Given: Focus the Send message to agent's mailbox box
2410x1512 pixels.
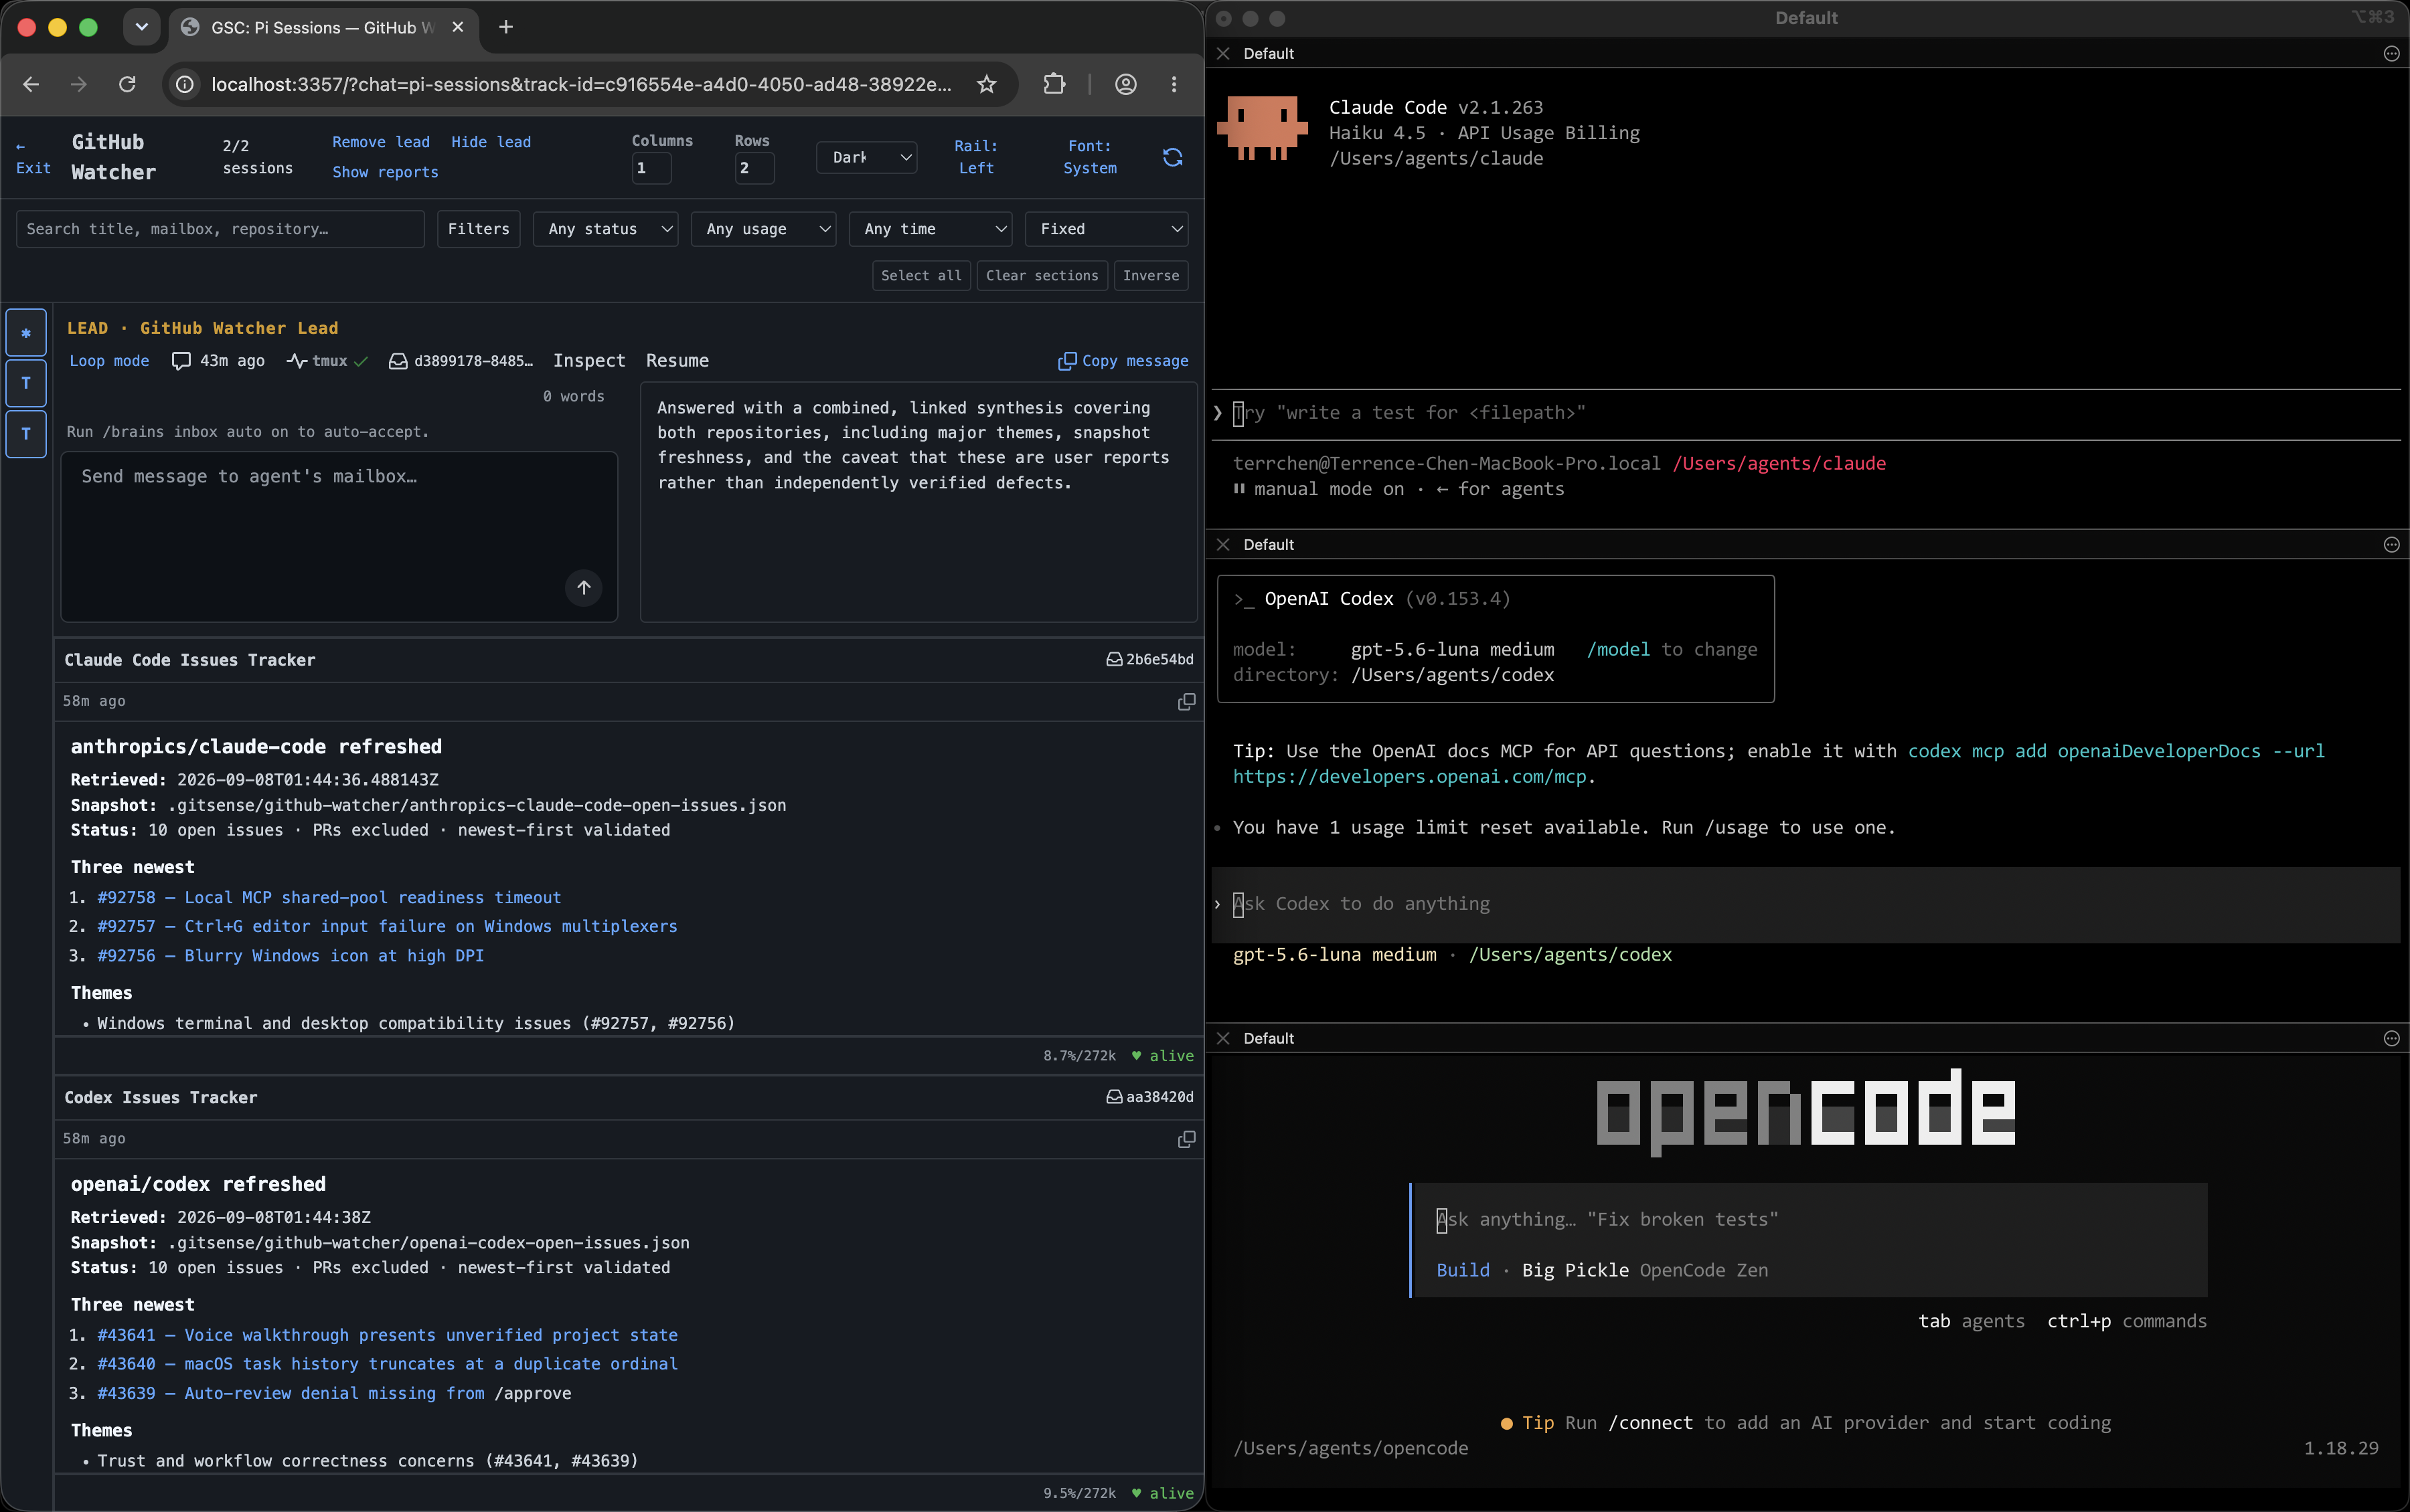Looking at the screenshot, I should 339,536.
